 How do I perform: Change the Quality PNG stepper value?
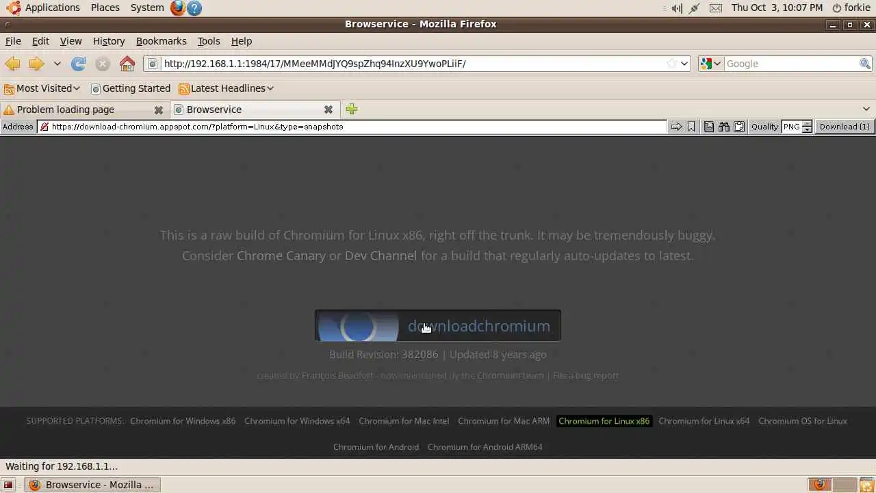[807, 127]
